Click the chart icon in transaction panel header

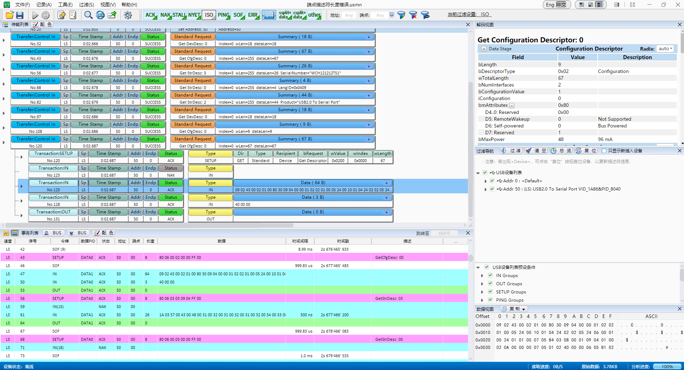coord(6,233)
